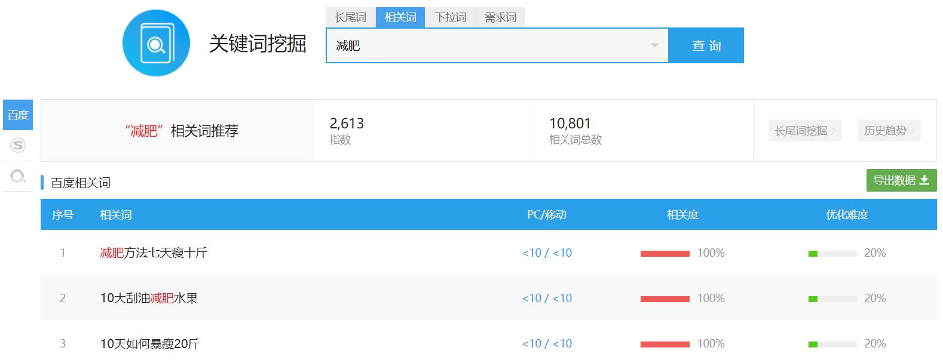Image resolution: width=943 pixels, height=363 pixels.
Task: Go to the 需求词 tab
Action: pyautogui.click(x=500, y=17)
